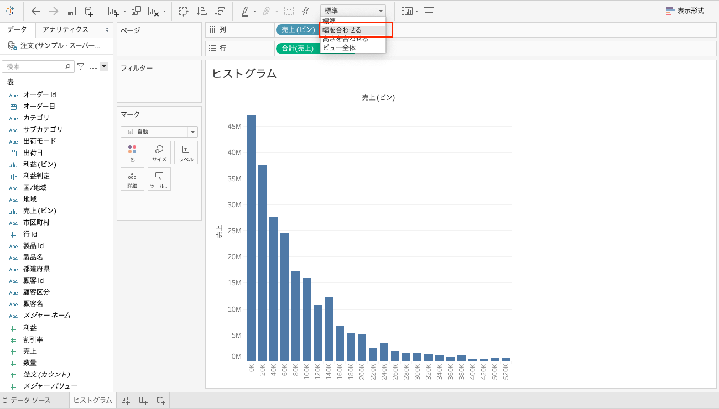Screen dimensions: 719x409
Task: Open dropdown arrow next to highlight pen
Action: coord(254,11)
